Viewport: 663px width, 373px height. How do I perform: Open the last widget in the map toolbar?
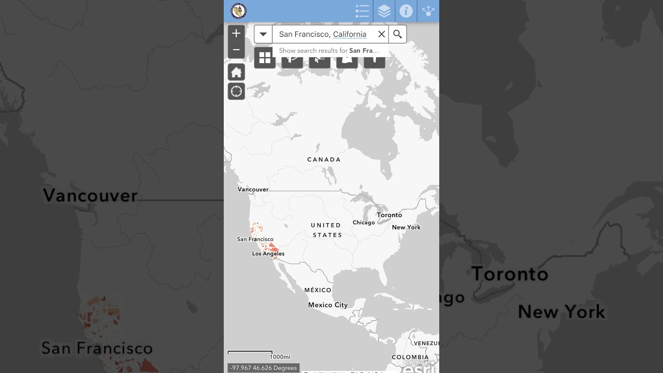(374, 62)
